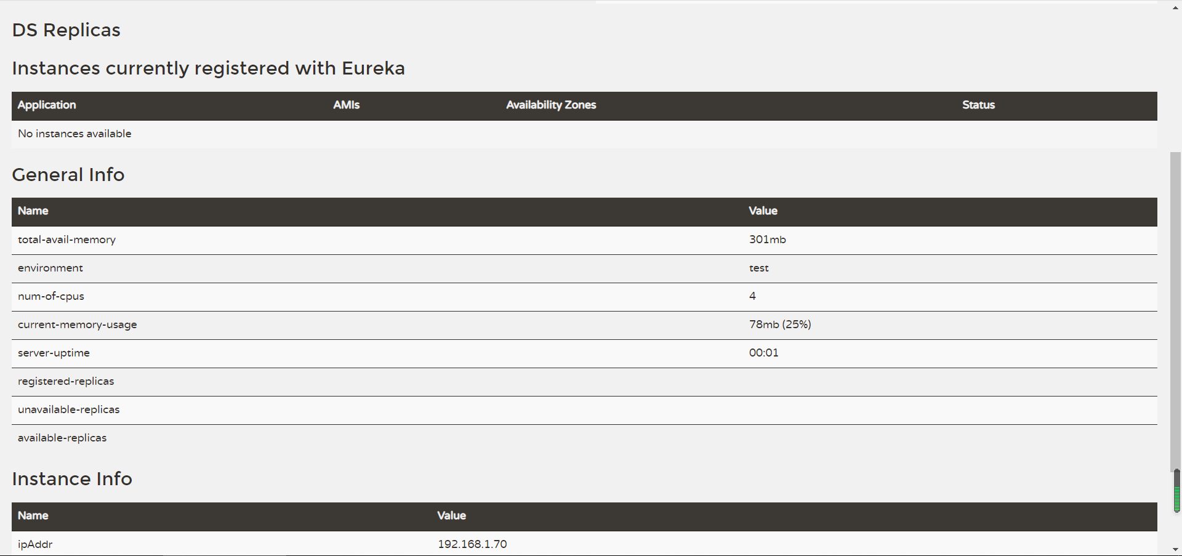Select the 78mb (25%) value
1182x556 pixels.
click(780, 324)
